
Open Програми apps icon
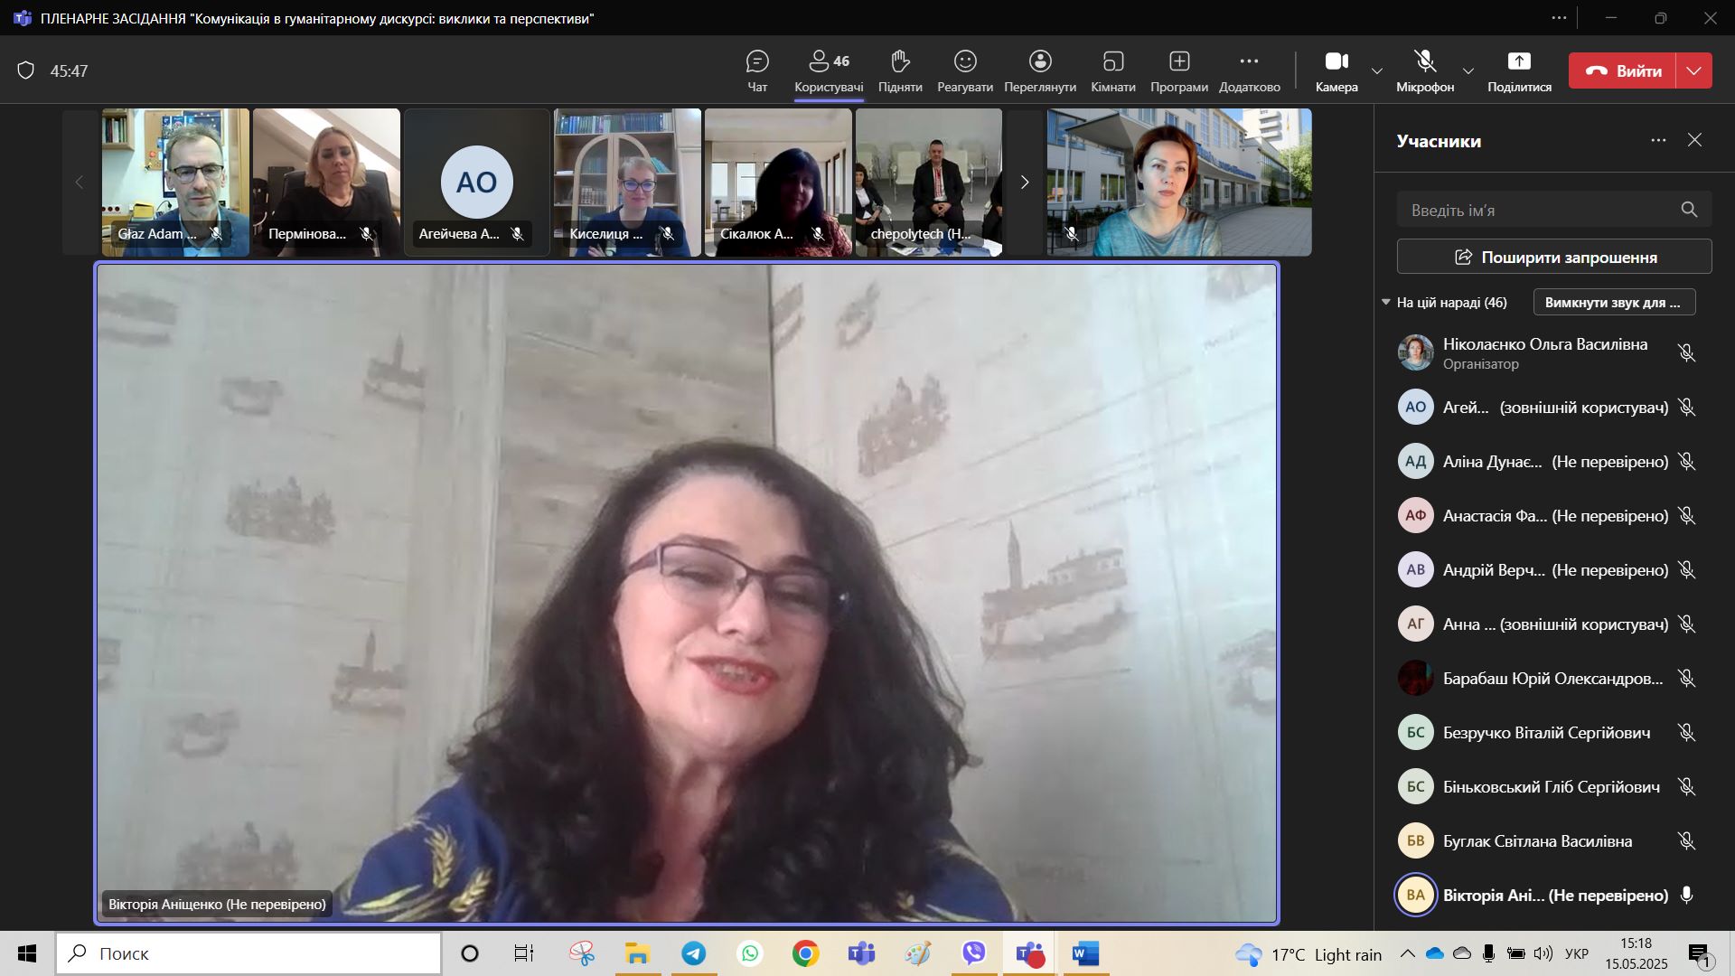[x=1178, y=70]
